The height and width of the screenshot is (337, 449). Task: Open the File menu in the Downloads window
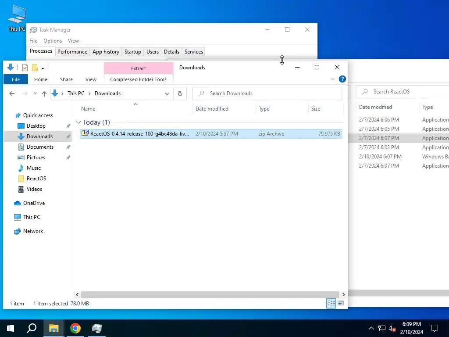click(16, 79)
